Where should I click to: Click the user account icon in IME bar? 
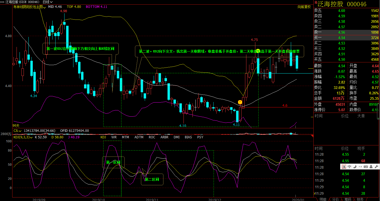pyautogui.click(x=371, y=167)
